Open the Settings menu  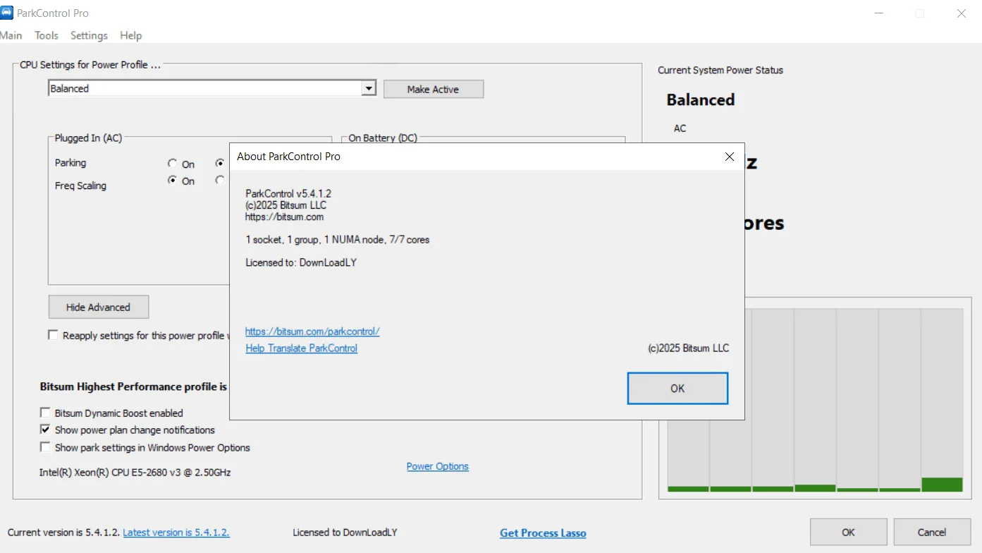[x=89, y=35]
